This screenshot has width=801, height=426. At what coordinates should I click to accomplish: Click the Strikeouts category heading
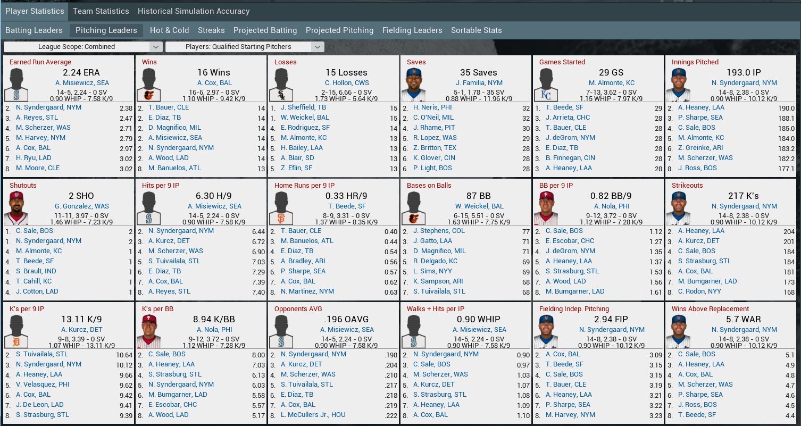687,186
